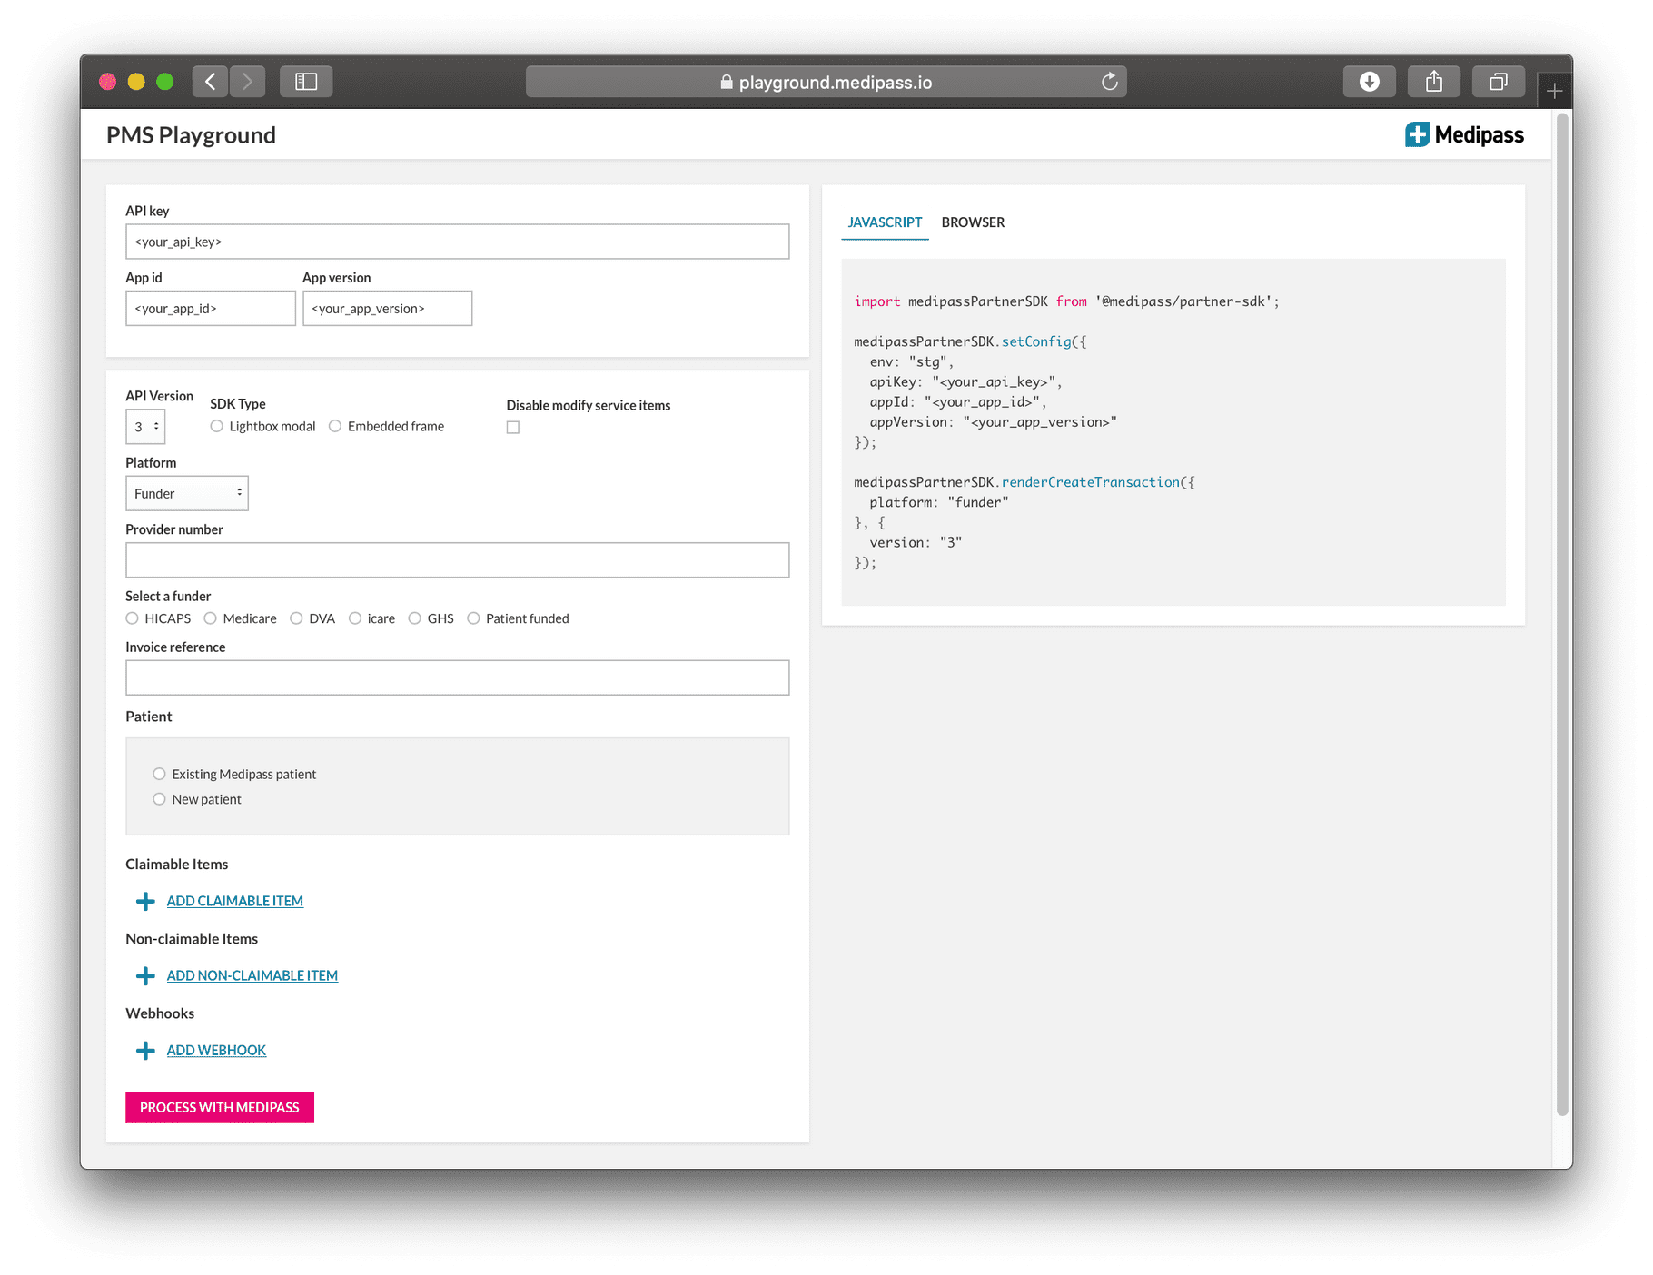Click inside the Invoice reference field
This screenshot has width=1653, height=1275.
click(457, 677)
